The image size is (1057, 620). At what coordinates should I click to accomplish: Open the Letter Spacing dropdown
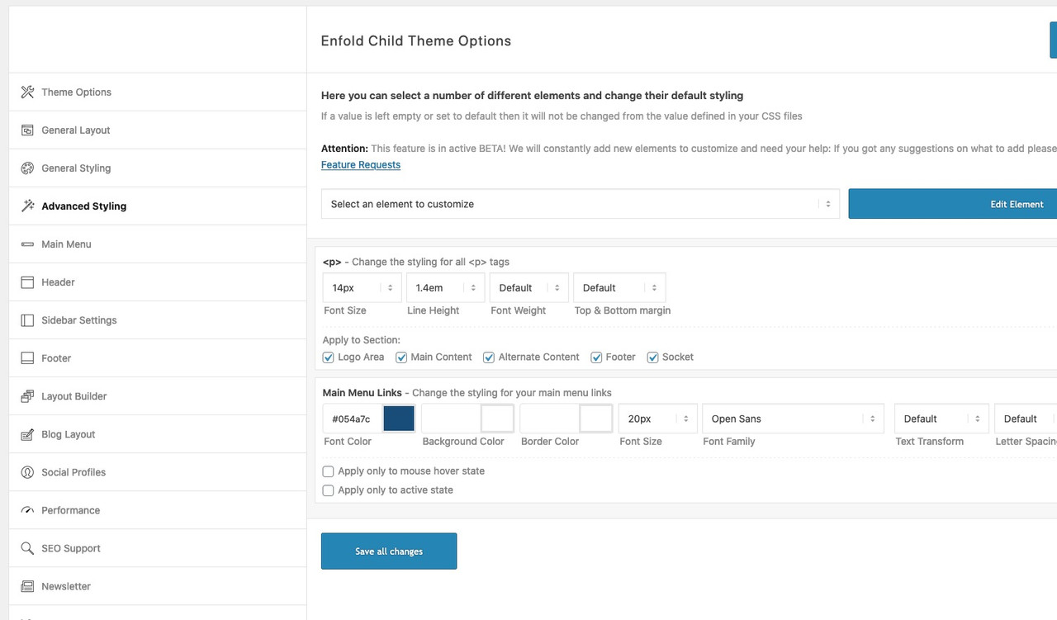(x=1026, y=419)
